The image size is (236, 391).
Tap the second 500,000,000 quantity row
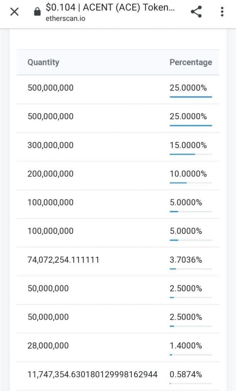point(118,118)
